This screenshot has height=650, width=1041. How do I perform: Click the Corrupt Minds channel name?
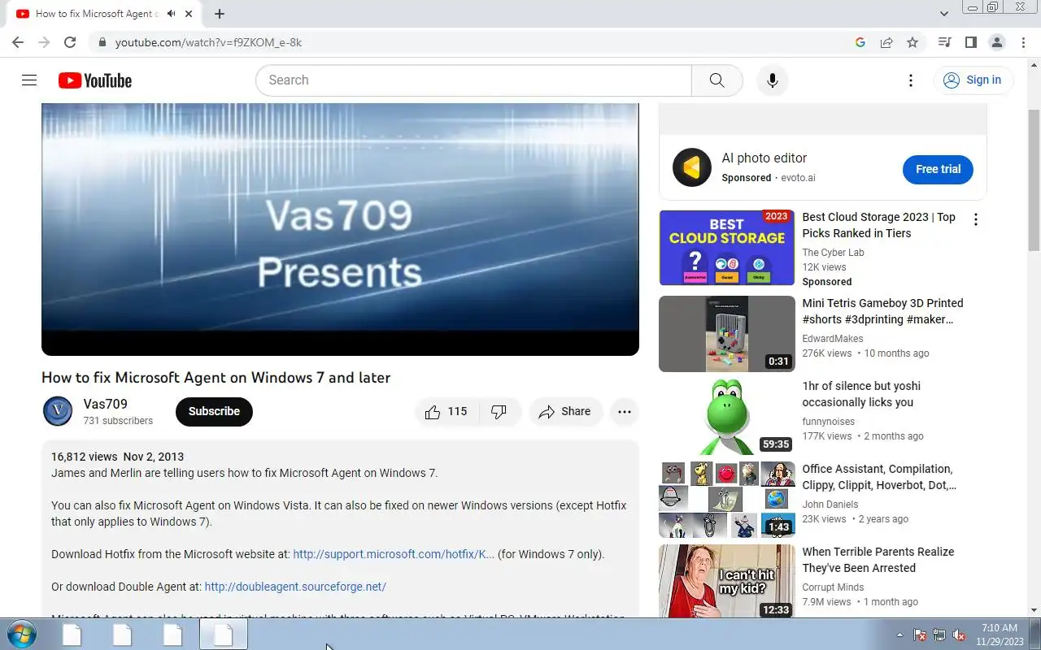point(833,587)
